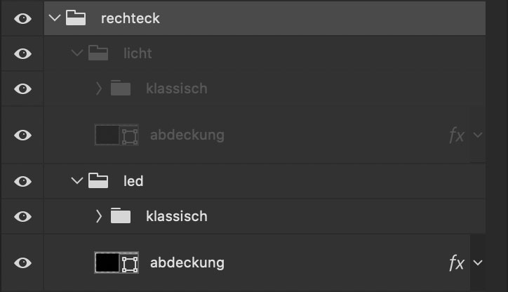508x292 pixels.
Task: Select the dimmed abdeckung layer thumbnail
Action: [x=116, y=135]
